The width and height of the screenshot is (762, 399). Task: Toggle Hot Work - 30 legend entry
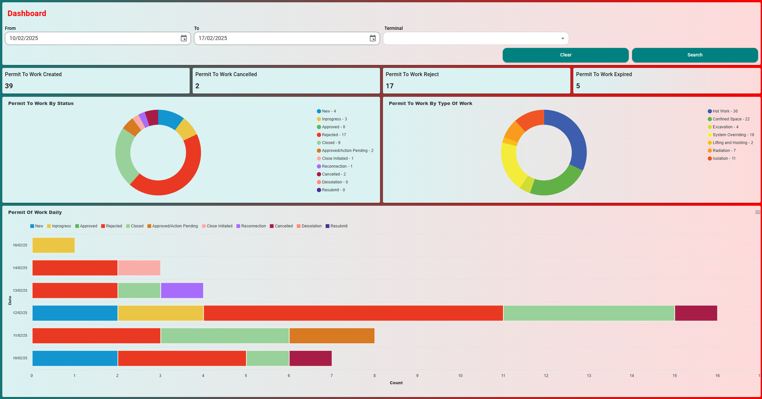pyautogui.click(x=723, y=111)
